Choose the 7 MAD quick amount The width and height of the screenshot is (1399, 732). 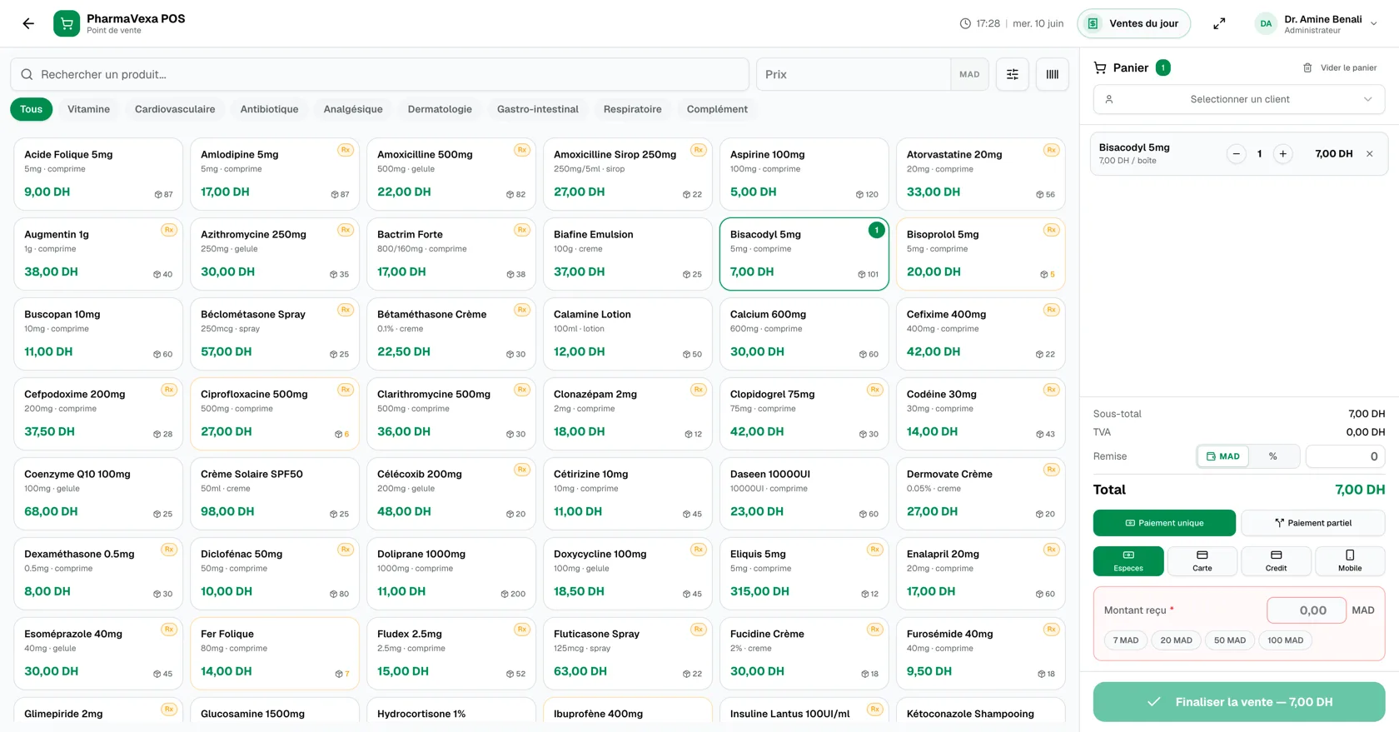point(1126,640)
